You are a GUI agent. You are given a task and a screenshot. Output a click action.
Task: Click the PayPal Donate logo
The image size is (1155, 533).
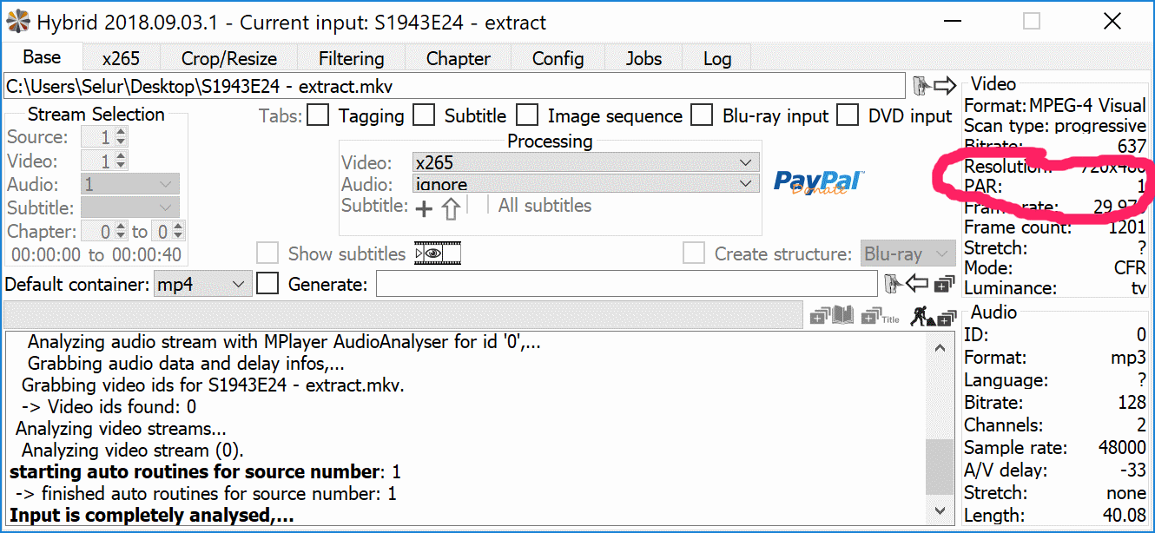pos(818,182)
